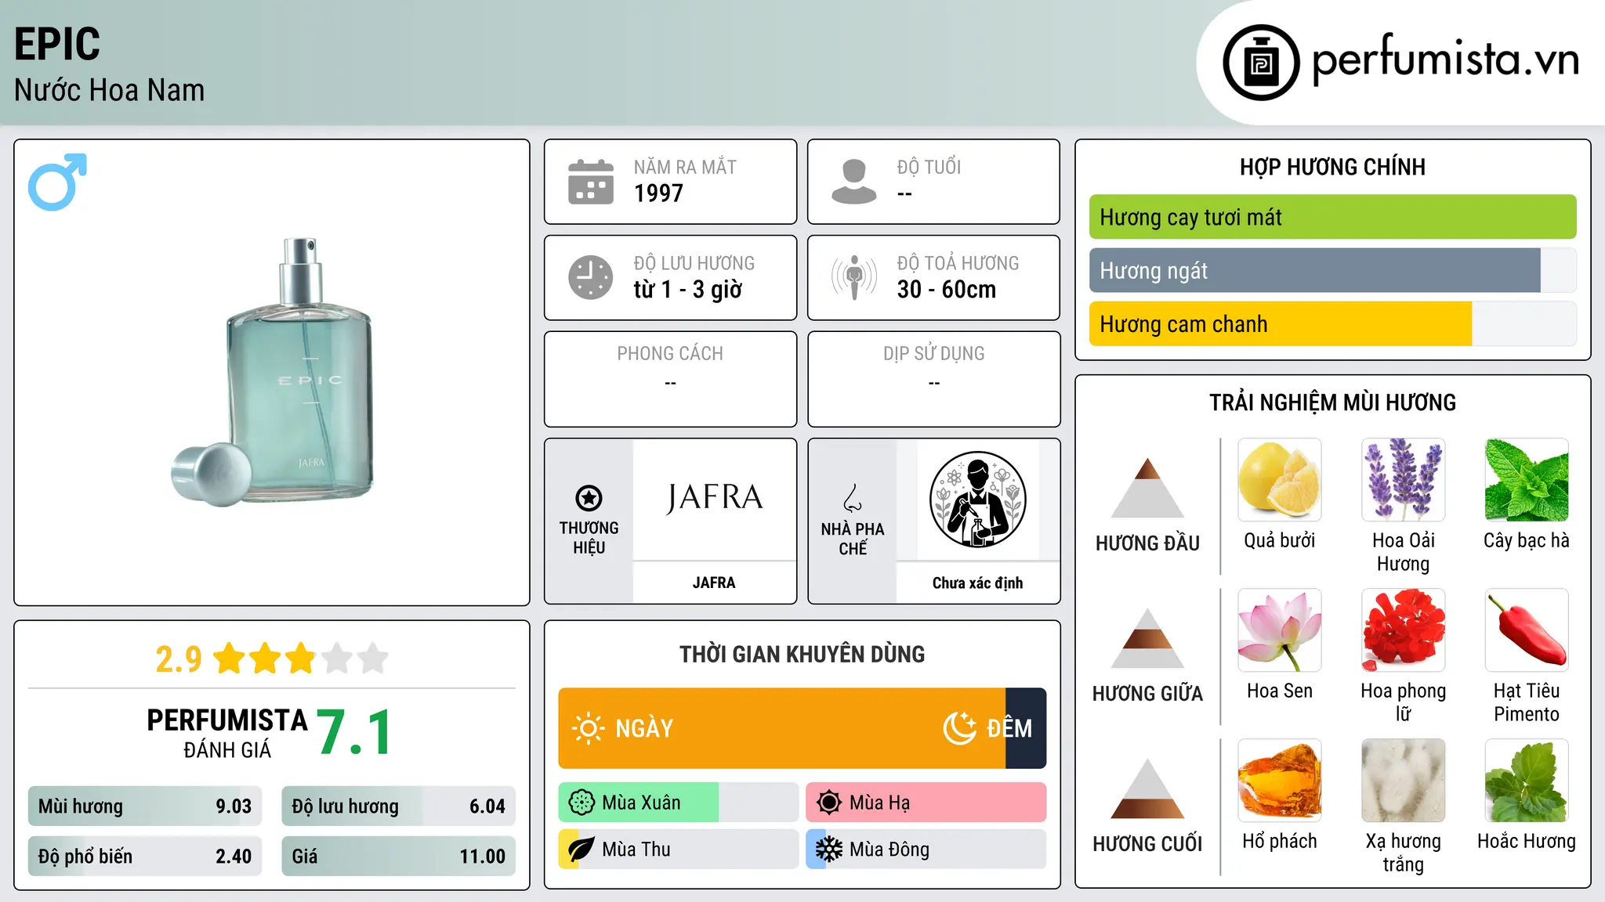Click the Nước Hoa Nam subtitle
Image resolution: width=1605 pixels, height=902 pixels.
[x=110, y=90]
